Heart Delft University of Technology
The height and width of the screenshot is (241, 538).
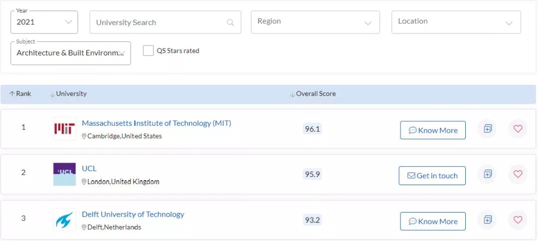[x=518, y=220]
